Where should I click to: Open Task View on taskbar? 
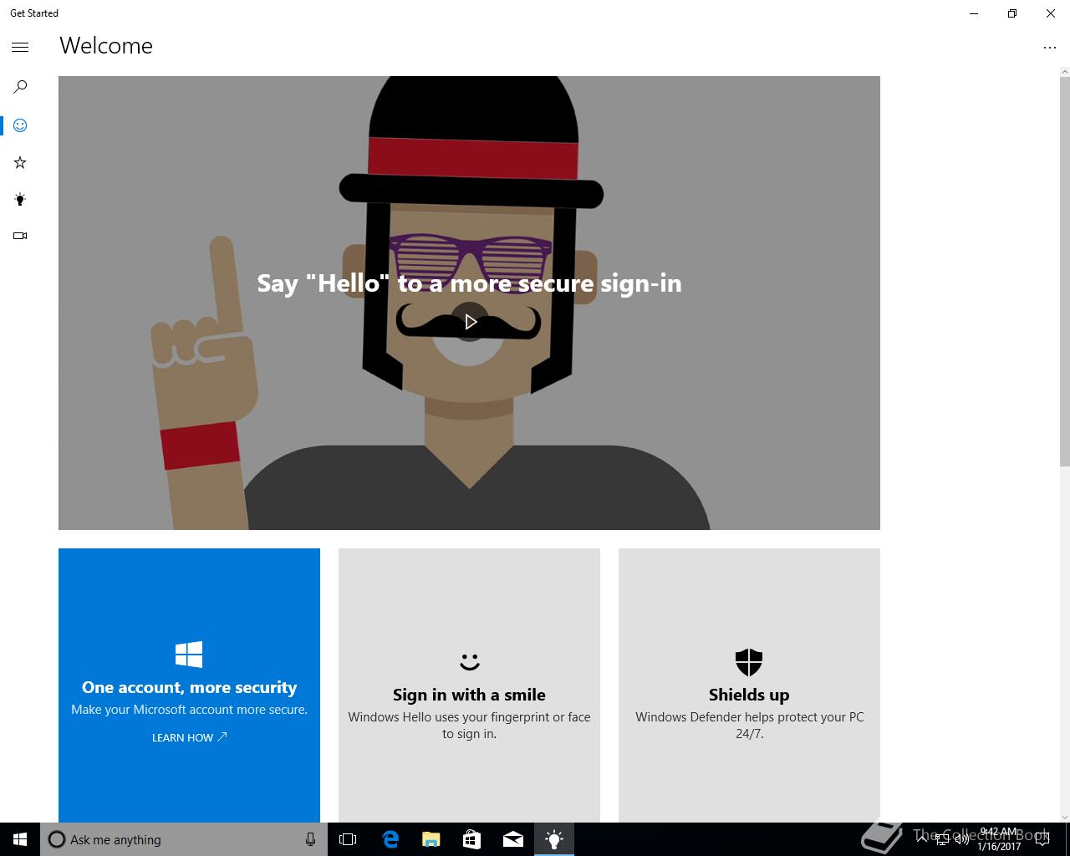348,839
